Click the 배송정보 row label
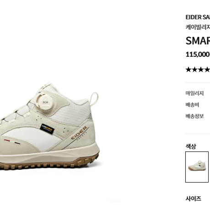210x210 pixels. 194,116
